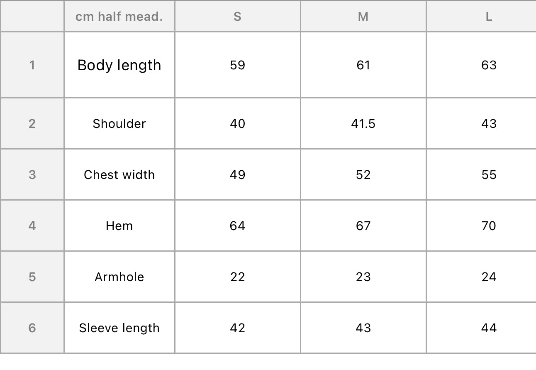Select the blank top-left corner cell
The height and width of the screenshot is (370, 536).
pos(32,16)
